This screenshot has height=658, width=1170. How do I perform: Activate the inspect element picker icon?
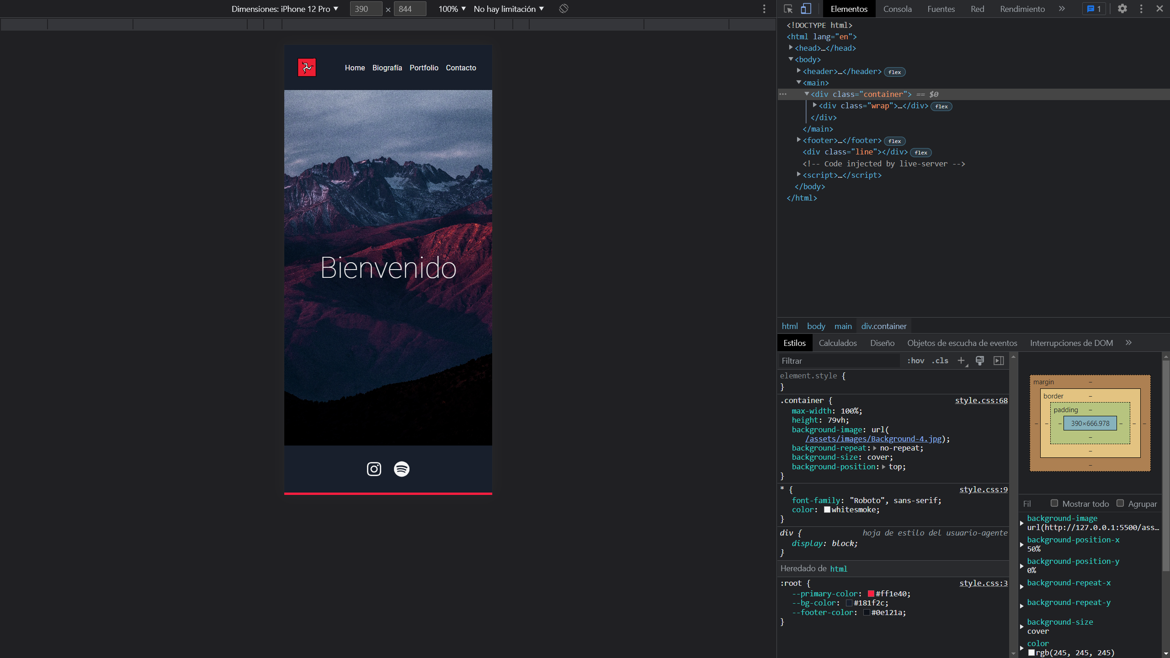788,9
